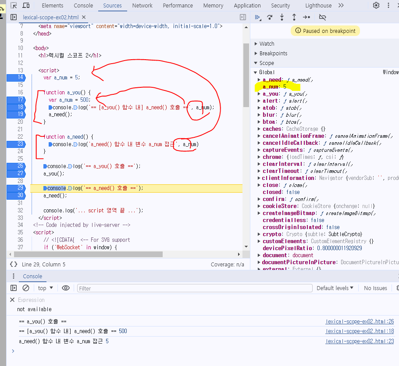The width and height of the screenshot is (399, 366).
Task: Create live expression eye icon
Action: pyautogui.click(x=66, y=288)
